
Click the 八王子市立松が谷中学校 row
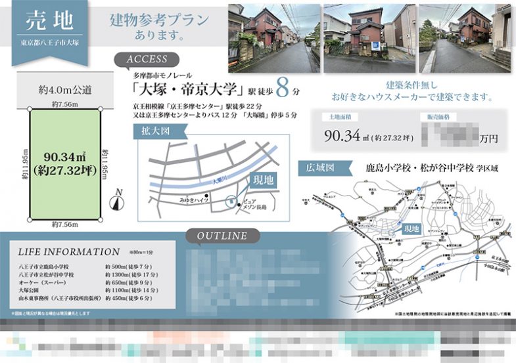pos(89,274)
